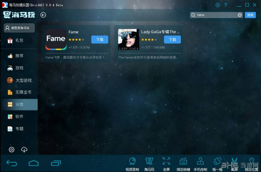The image size is (261, 172).
Task: Click the 搜索 search button
Action: pyautogui.click(x=250, y=15)
